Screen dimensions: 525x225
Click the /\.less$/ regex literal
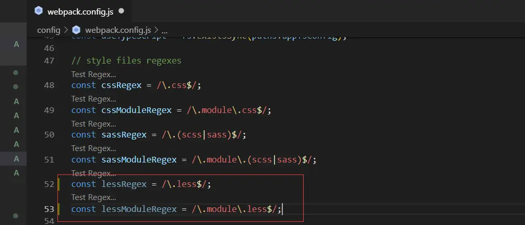pyautogui.click(x=184, y=184)
